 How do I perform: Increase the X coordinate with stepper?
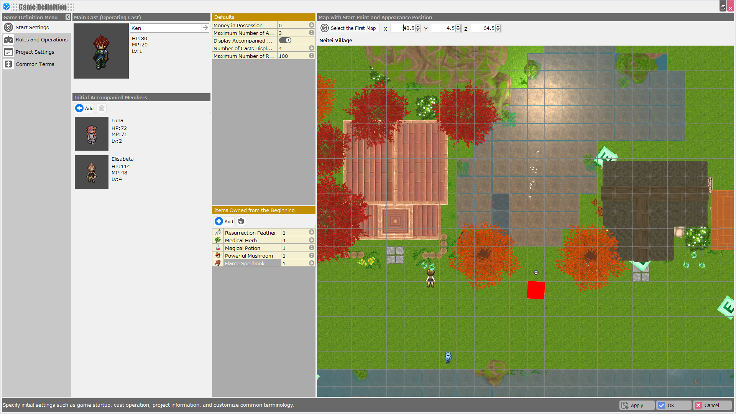point(418,26)
